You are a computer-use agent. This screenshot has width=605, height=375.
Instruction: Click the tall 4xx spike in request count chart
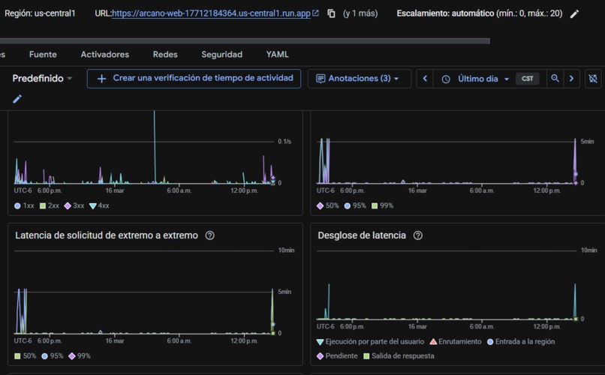click(x=155, y=146)
